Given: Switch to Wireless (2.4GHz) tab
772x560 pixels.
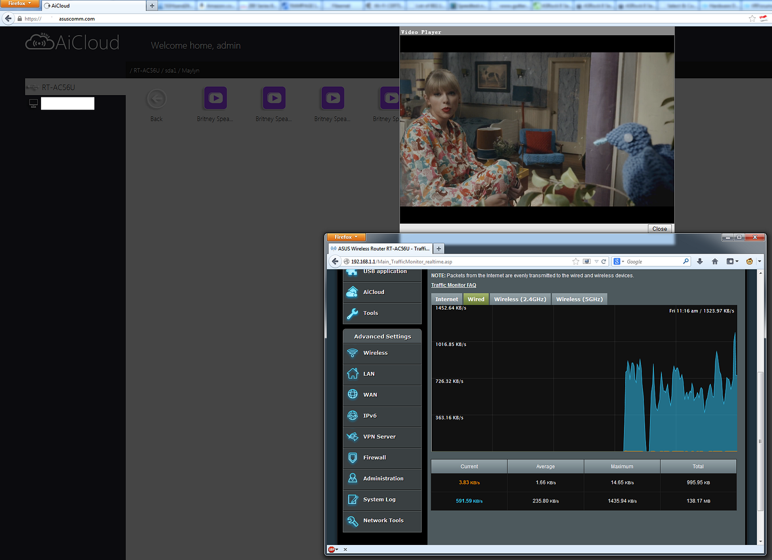Looking at the screenshot, I should [x=520, y=299].
